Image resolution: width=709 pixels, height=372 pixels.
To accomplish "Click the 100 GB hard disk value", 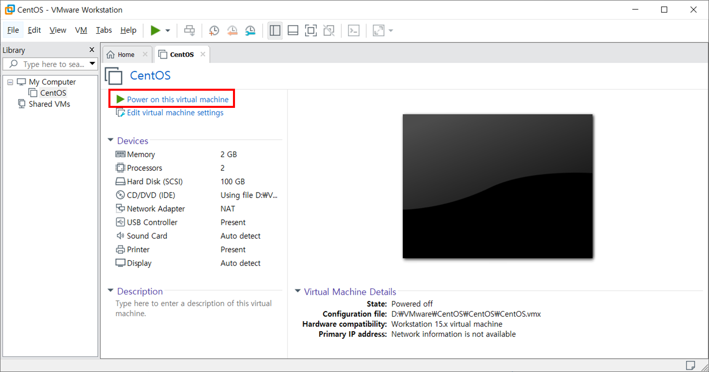I will (232, 181).
